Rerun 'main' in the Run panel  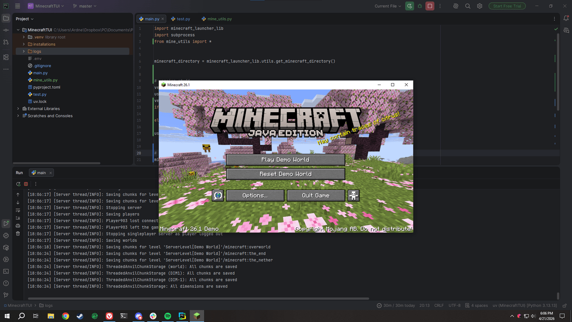(18, 184)
